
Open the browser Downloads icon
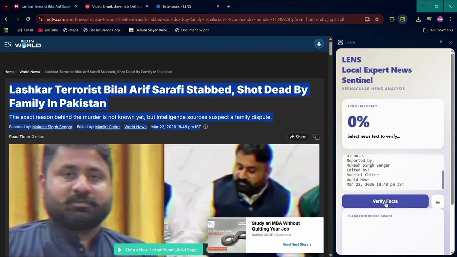click(x=418, y=19)
